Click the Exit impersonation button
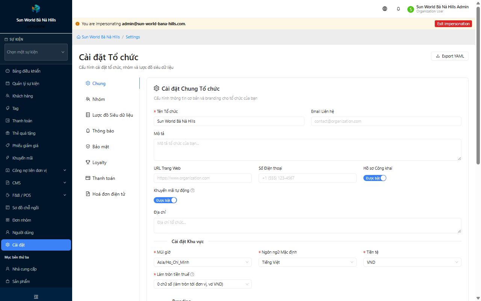This screenshot has height=301, width=481. point(453,24)
